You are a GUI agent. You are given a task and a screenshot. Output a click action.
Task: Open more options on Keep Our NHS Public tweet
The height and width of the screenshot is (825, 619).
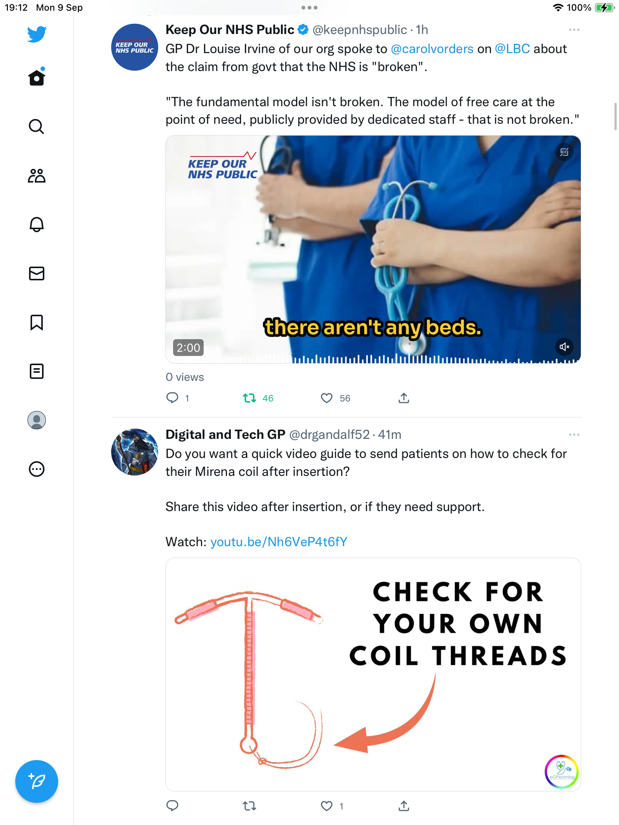click(574, 30)
